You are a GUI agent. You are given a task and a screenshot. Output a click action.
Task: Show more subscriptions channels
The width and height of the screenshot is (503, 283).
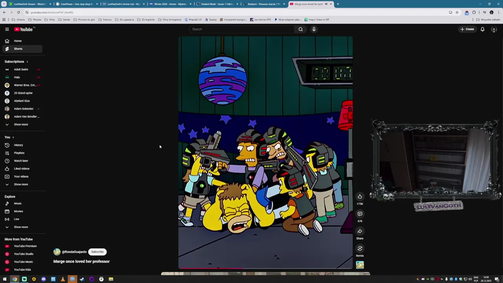(x=22, y=125)
